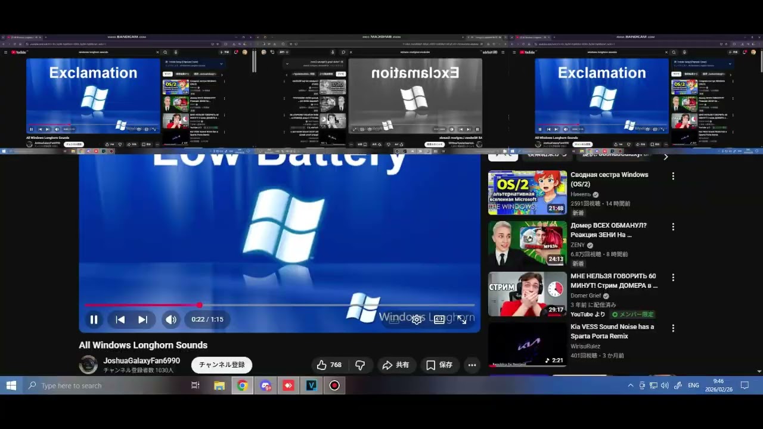
Task: Open the Kia VESS thumbnail 2:21
Action: click(528, 345)
